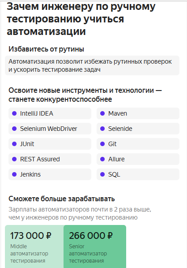Click the purple bullet next to Git
The height and width of the screenshot is (268, 187).
coord(102,144)
